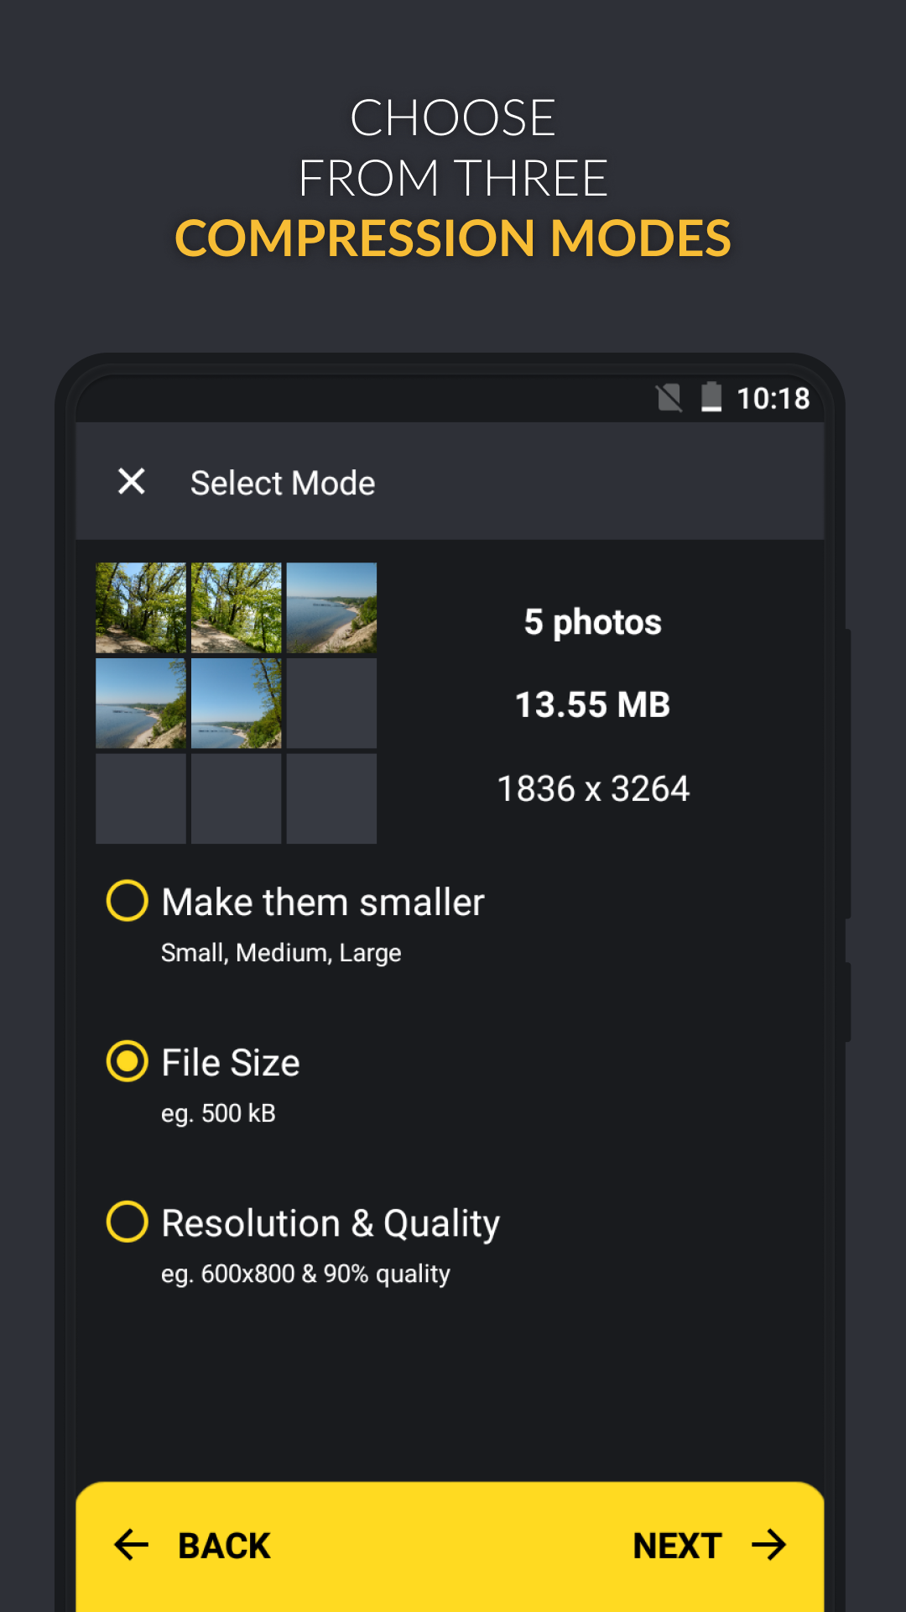The image size is (906, 1612).
Task: Open the first forest path photo thumbnail
Action: point(141,608)
